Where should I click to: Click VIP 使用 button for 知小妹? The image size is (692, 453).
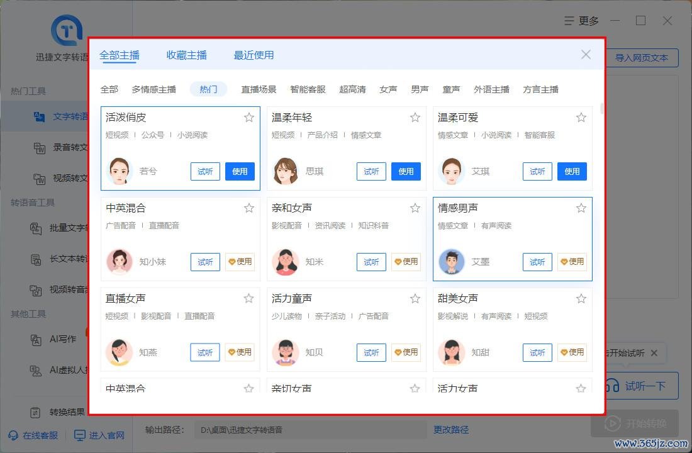point(240,262)
